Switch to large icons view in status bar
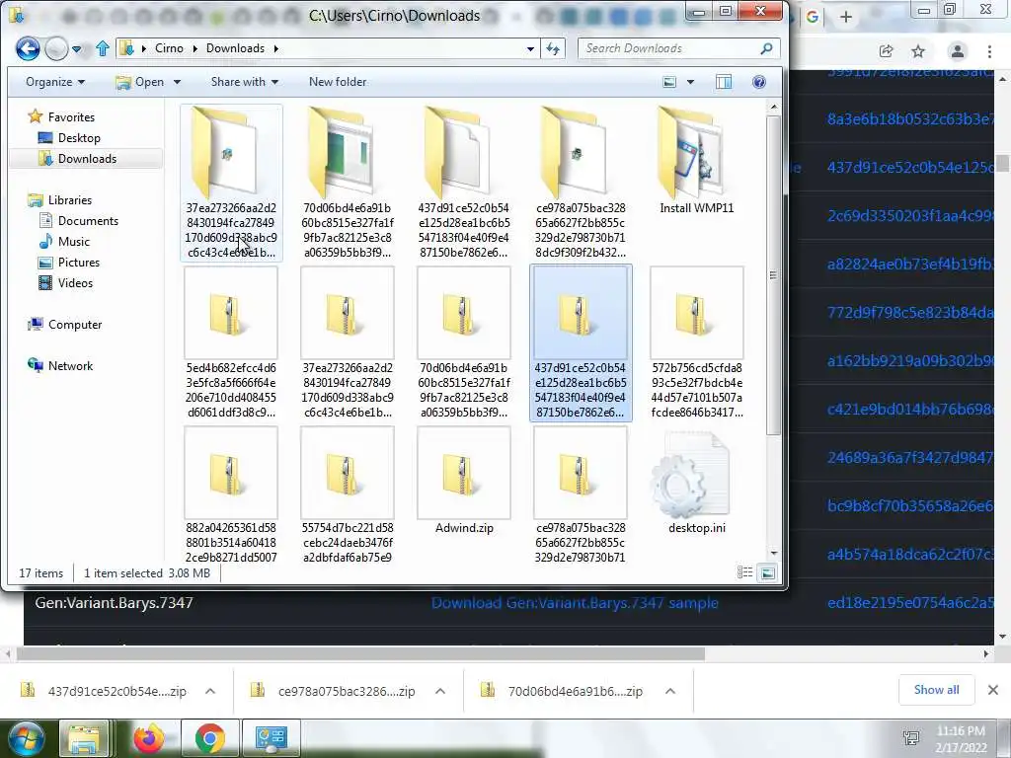 coord(767,572)
